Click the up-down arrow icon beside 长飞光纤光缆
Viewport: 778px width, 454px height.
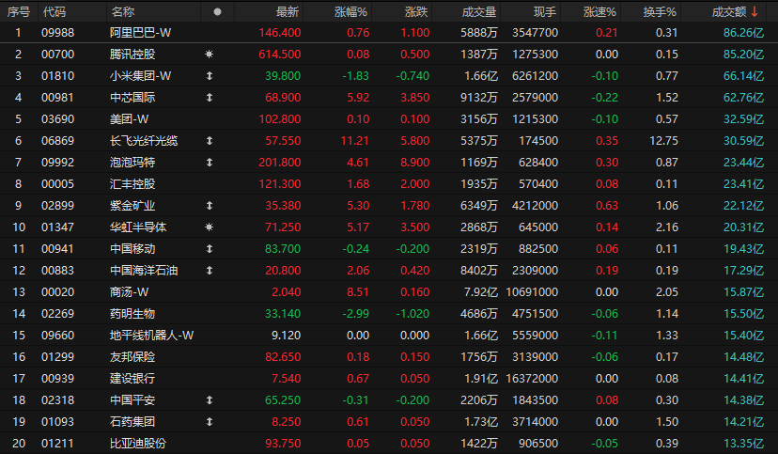pos(210,141)
